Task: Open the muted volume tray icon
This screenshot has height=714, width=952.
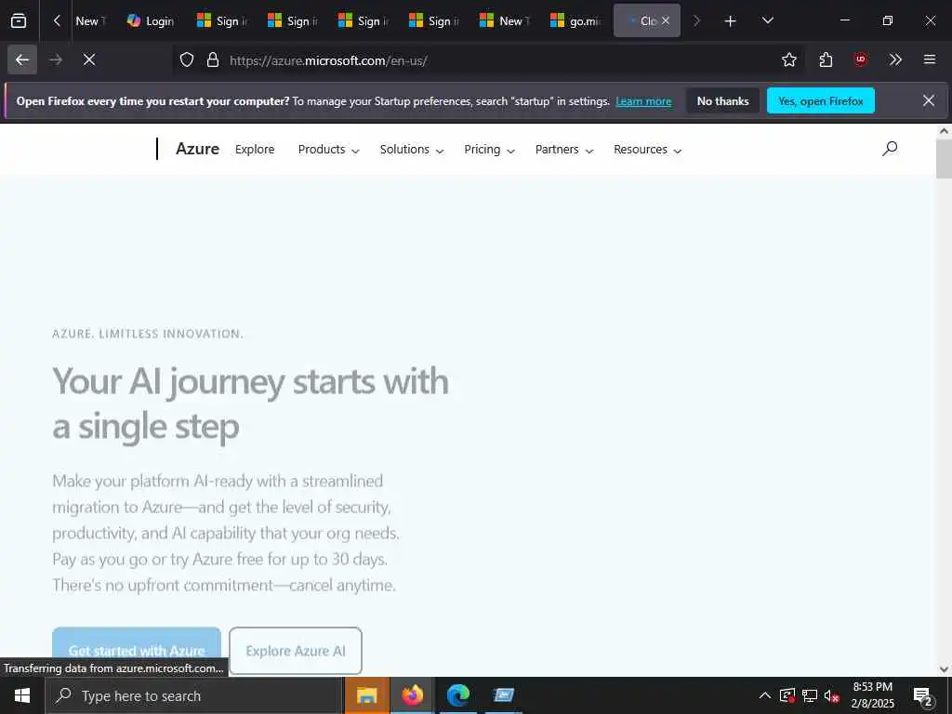Action: click(x=831, y=695)
